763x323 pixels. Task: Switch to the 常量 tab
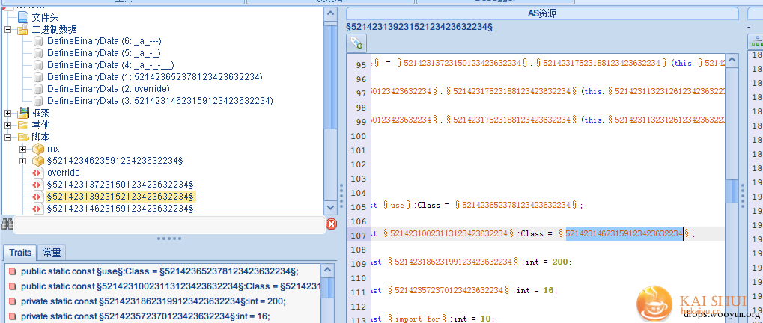(52, 253)
